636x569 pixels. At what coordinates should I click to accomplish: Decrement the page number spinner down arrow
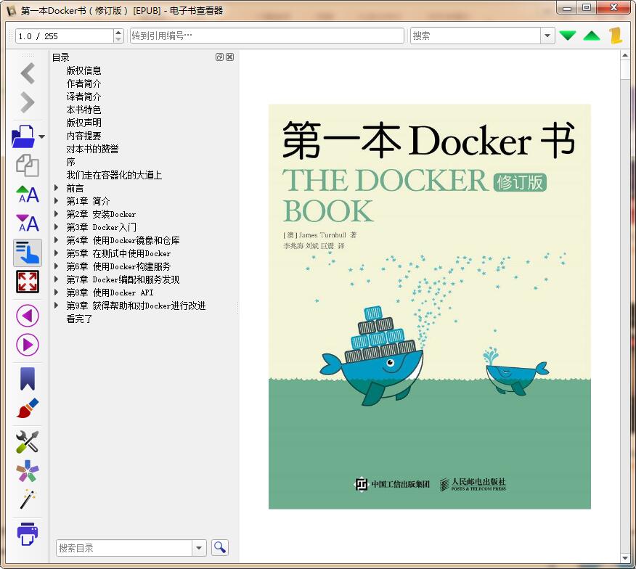coord(118,39)
